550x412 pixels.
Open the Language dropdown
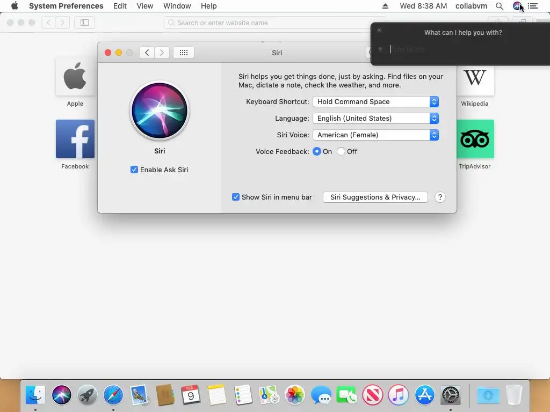pyautogui.click(x=375, y=119)
